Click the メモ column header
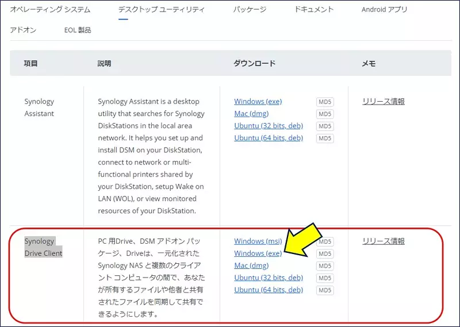This screenshot has height=327, width=460. click(x=369, y=63)
